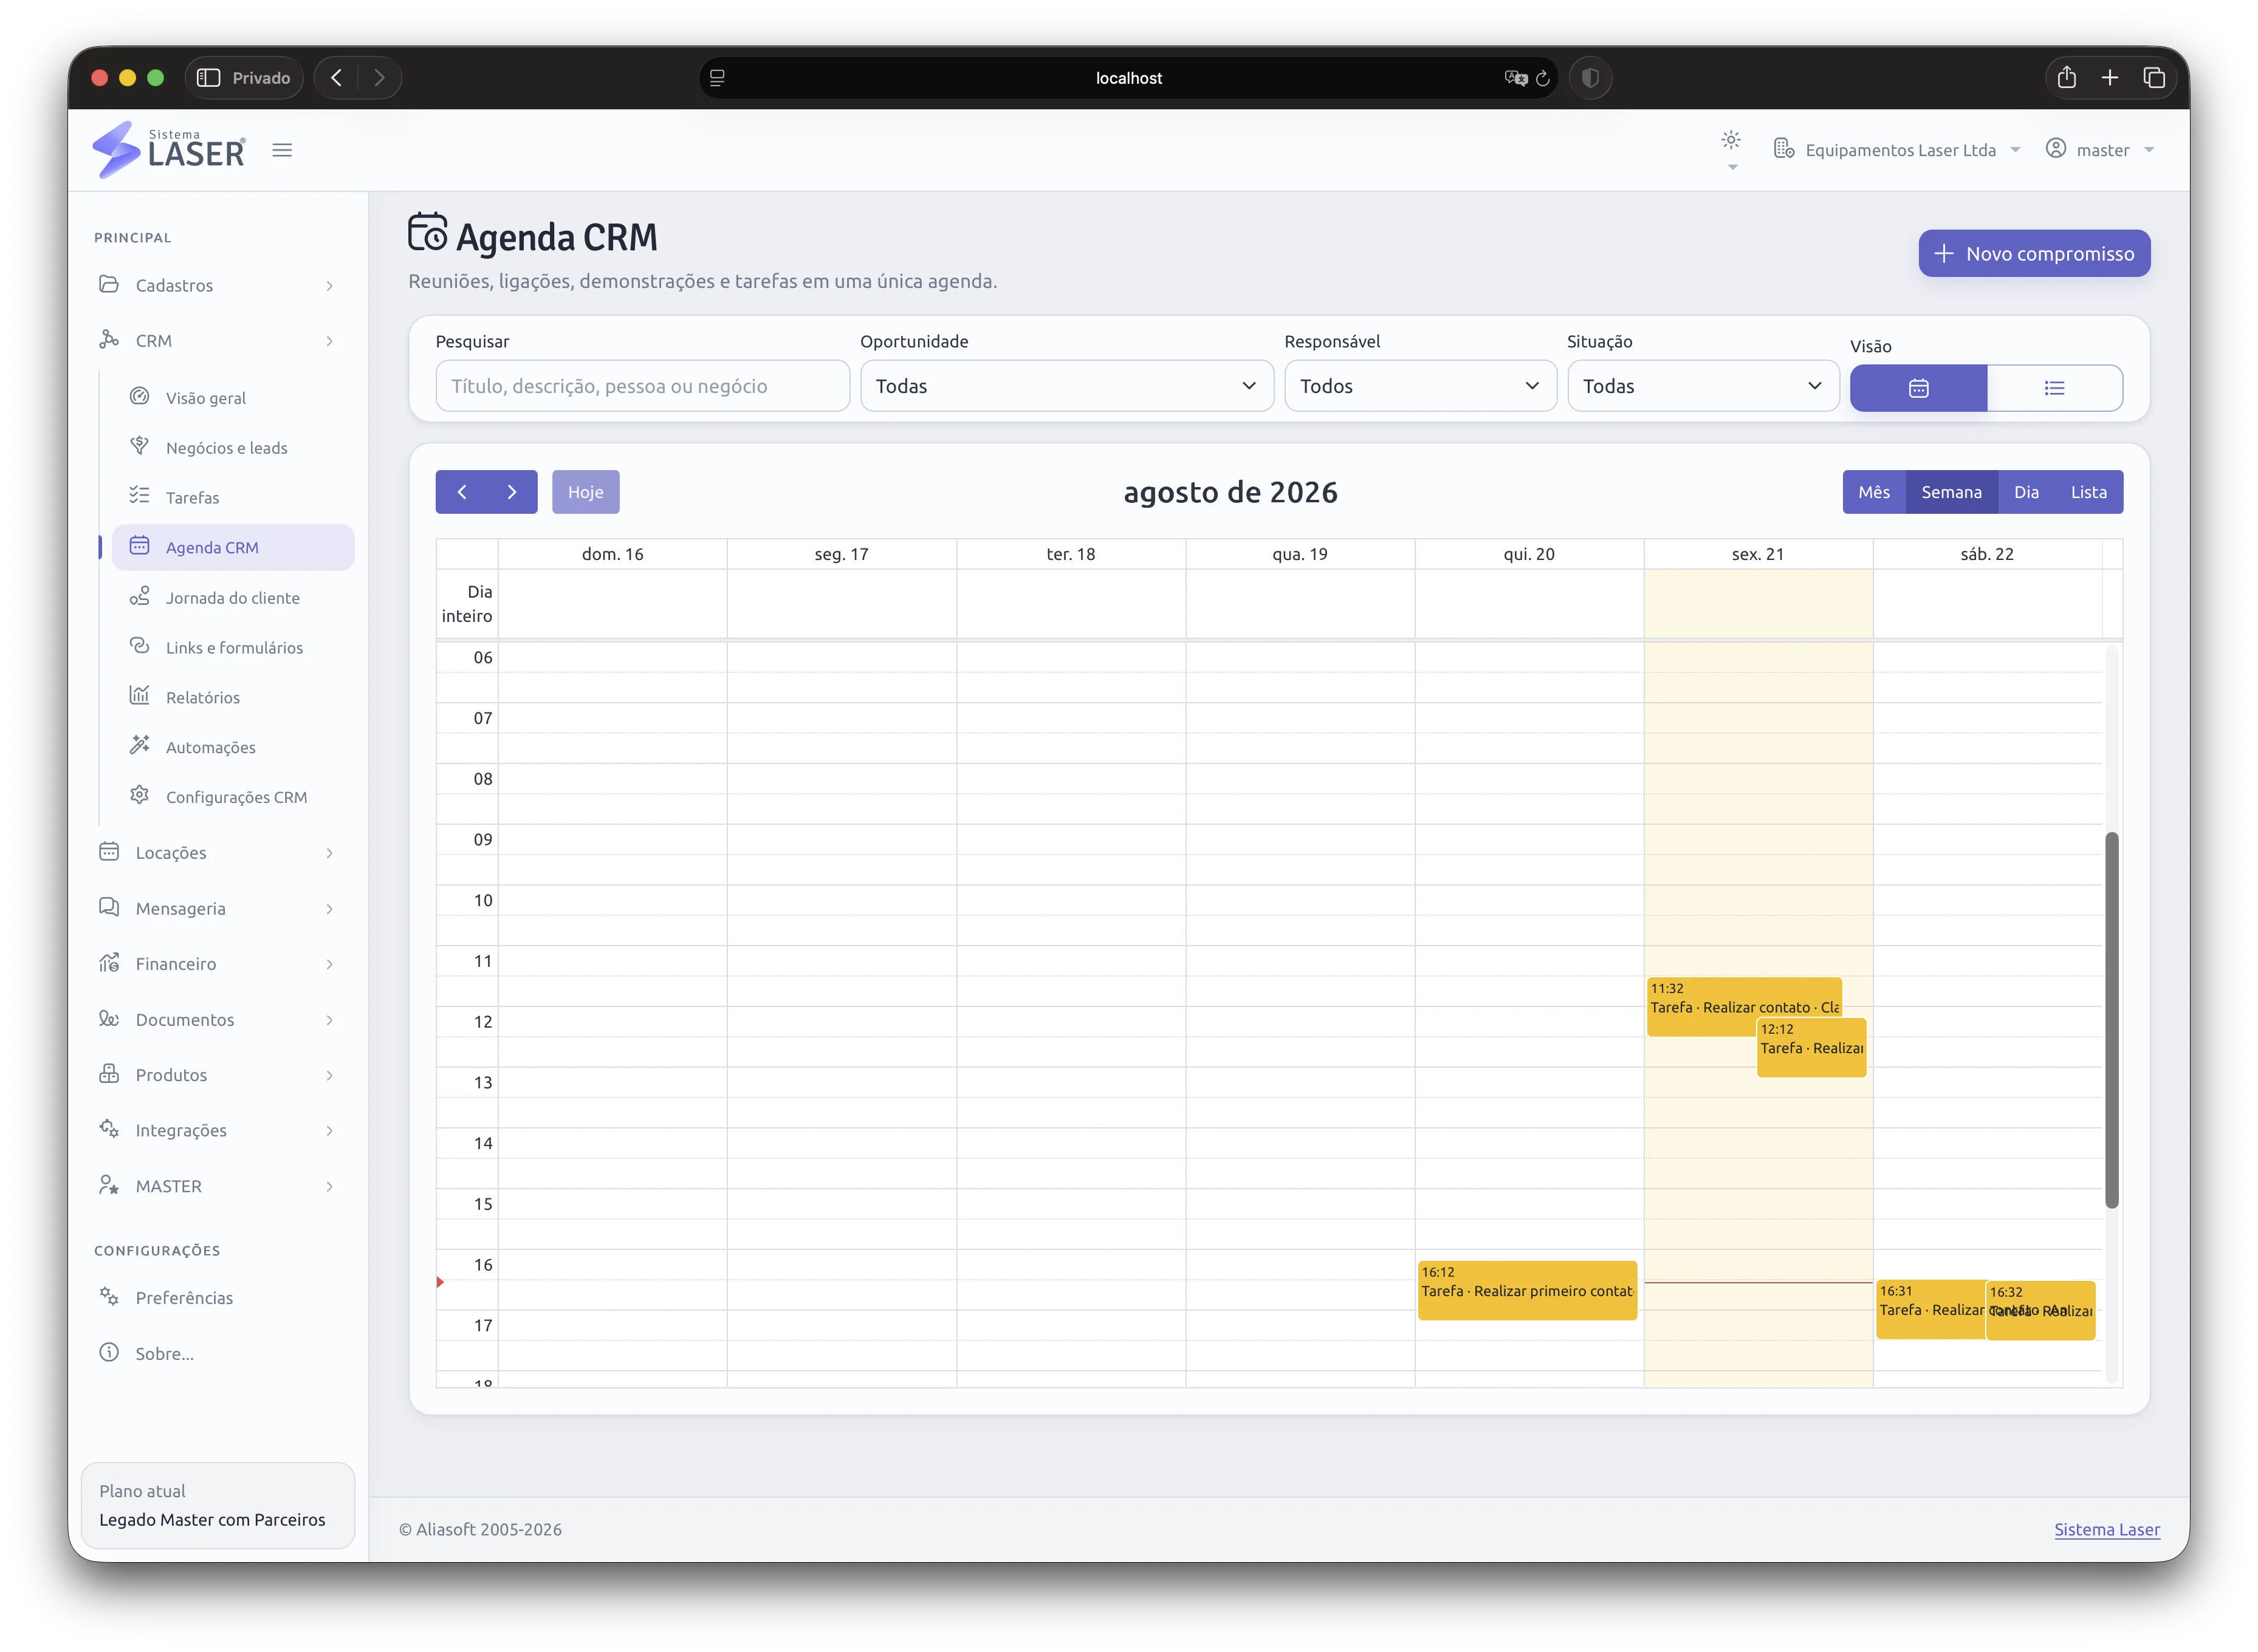Switch to Mês calendar view

(x=1874, y=492)
